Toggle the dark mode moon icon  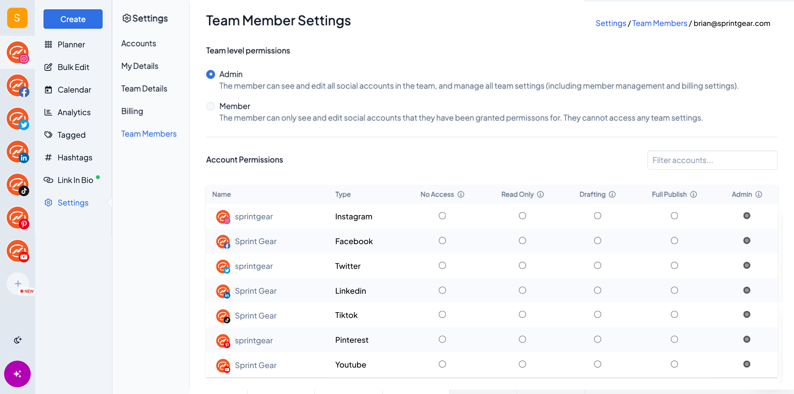click(18, 340)
